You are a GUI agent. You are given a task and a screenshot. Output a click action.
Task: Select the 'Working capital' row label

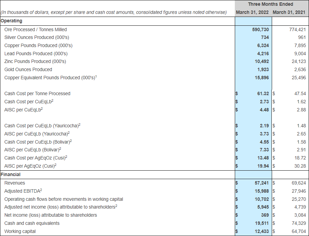[x=20, y=231]
